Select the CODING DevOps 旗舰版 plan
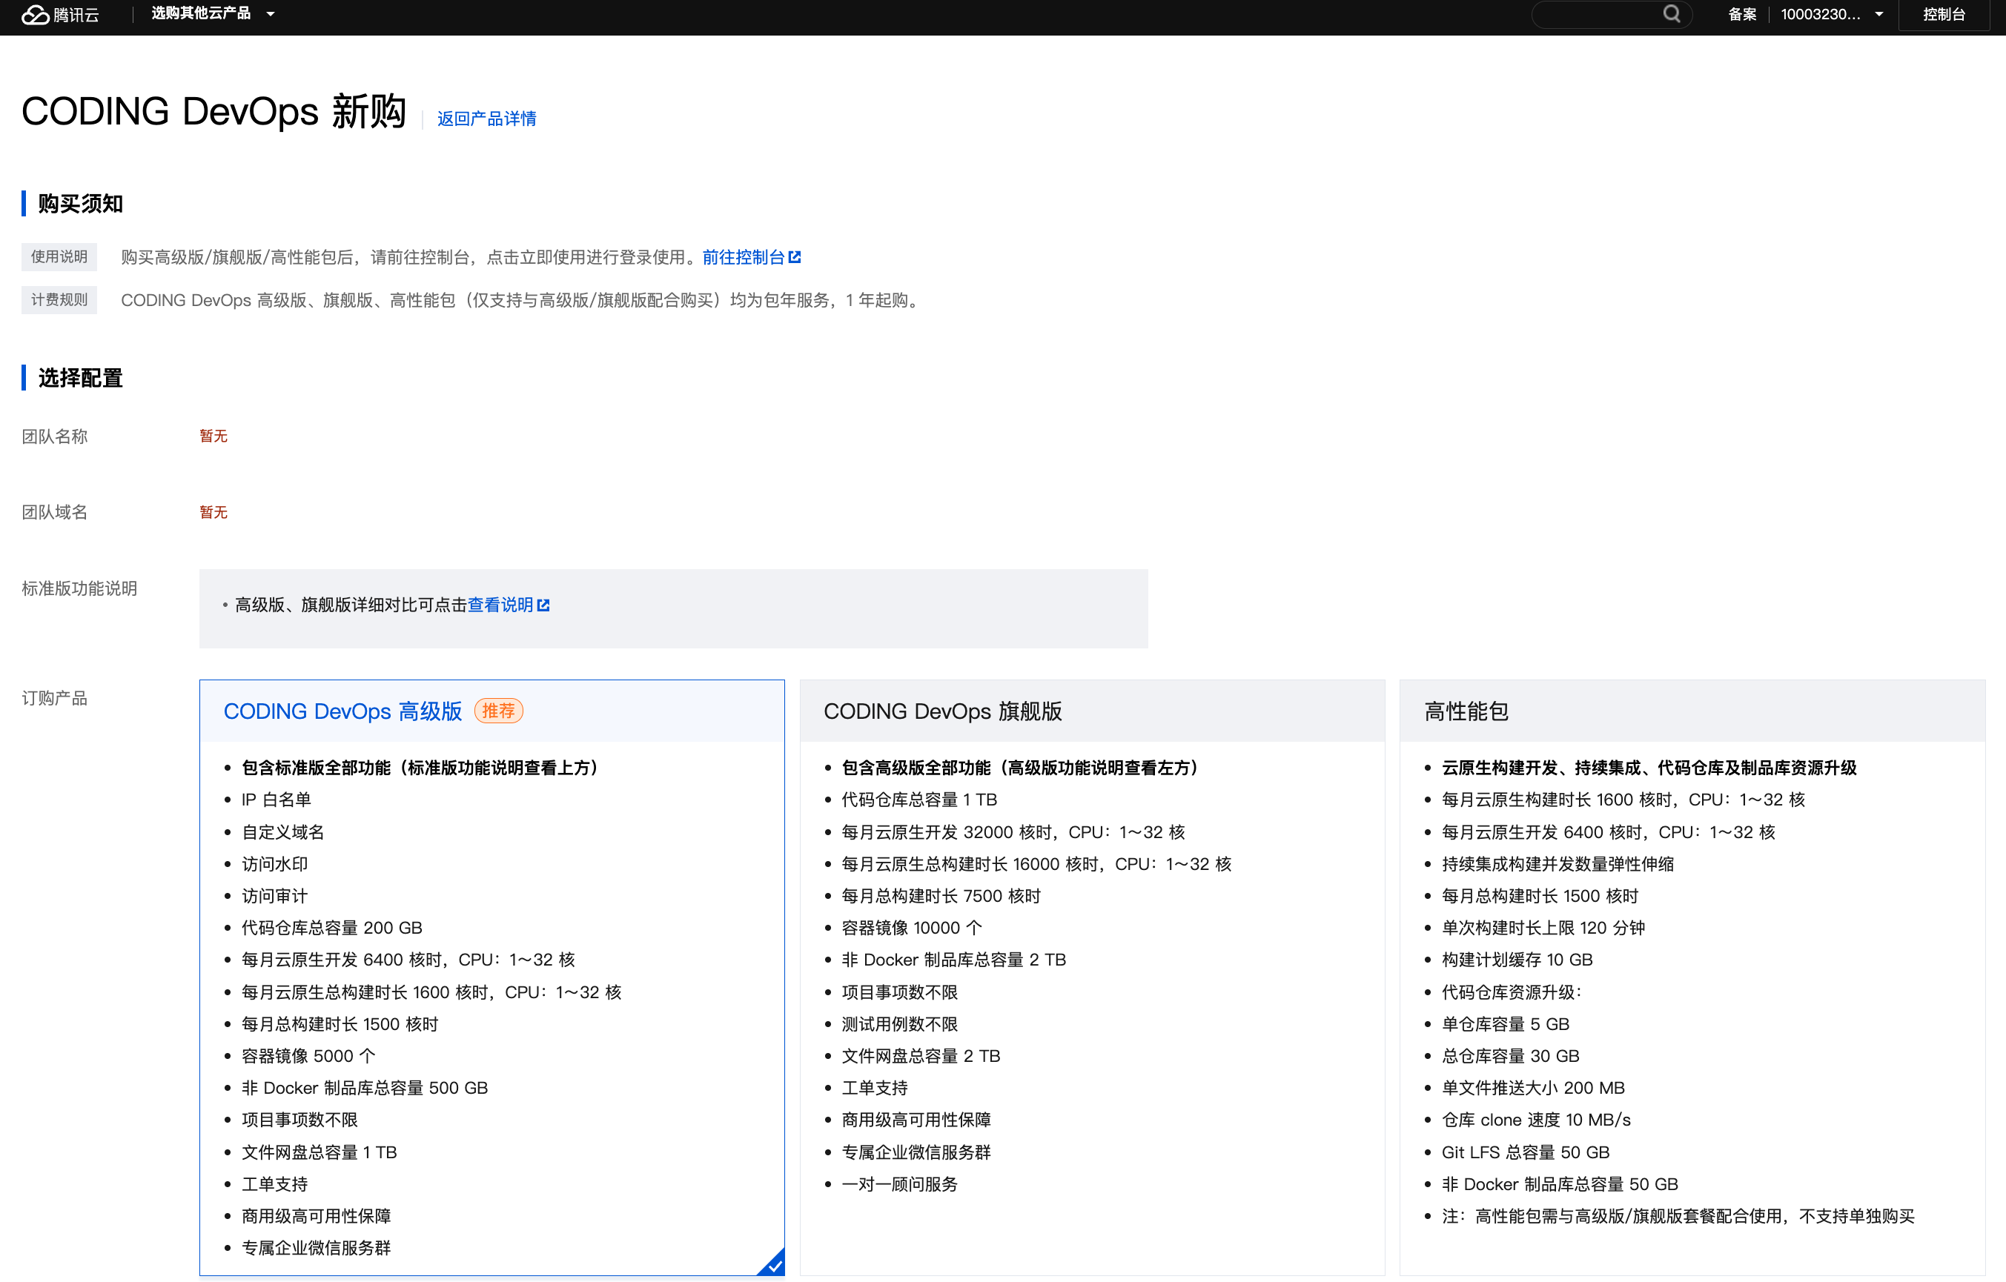Image resolution: width=2006 pixels, height=1282 pixels. pyautogui.click(x=942, y=711)
